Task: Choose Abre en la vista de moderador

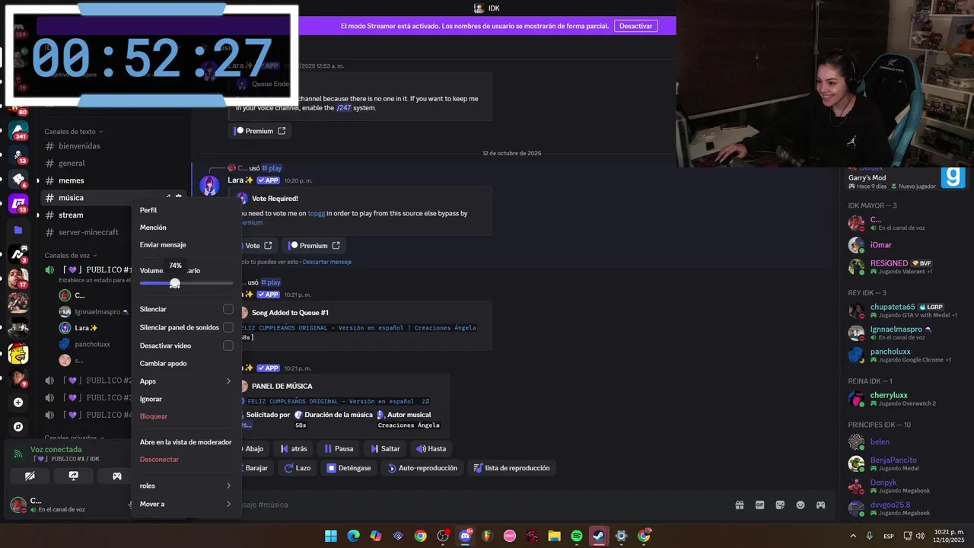Action: pos(186,442)
